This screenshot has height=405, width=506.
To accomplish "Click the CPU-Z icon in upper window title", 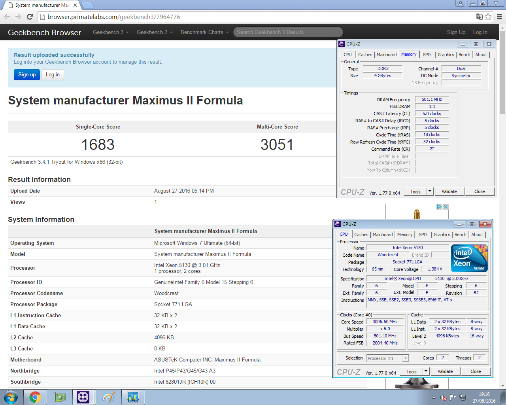I will tap(342, 44).
